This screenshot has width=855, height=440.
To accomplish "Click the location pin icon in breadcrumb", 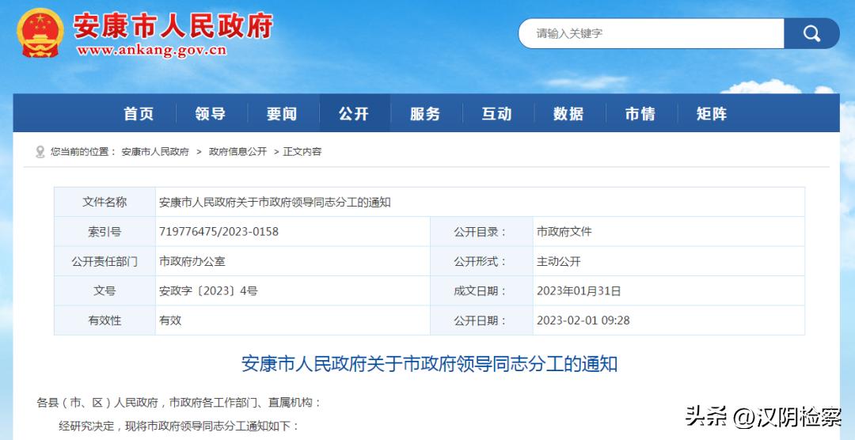I will [40, 152].
